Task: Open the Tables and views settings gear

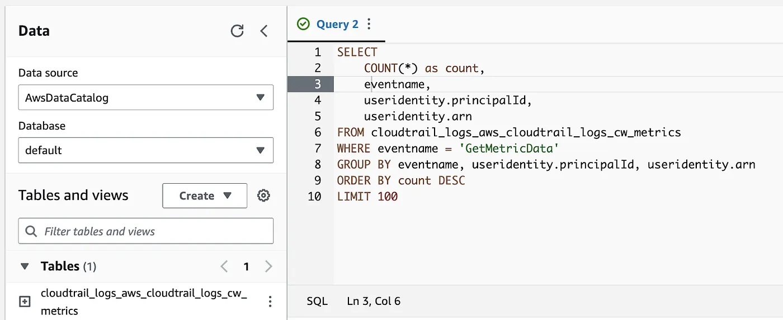Action: tap(263, 195)
